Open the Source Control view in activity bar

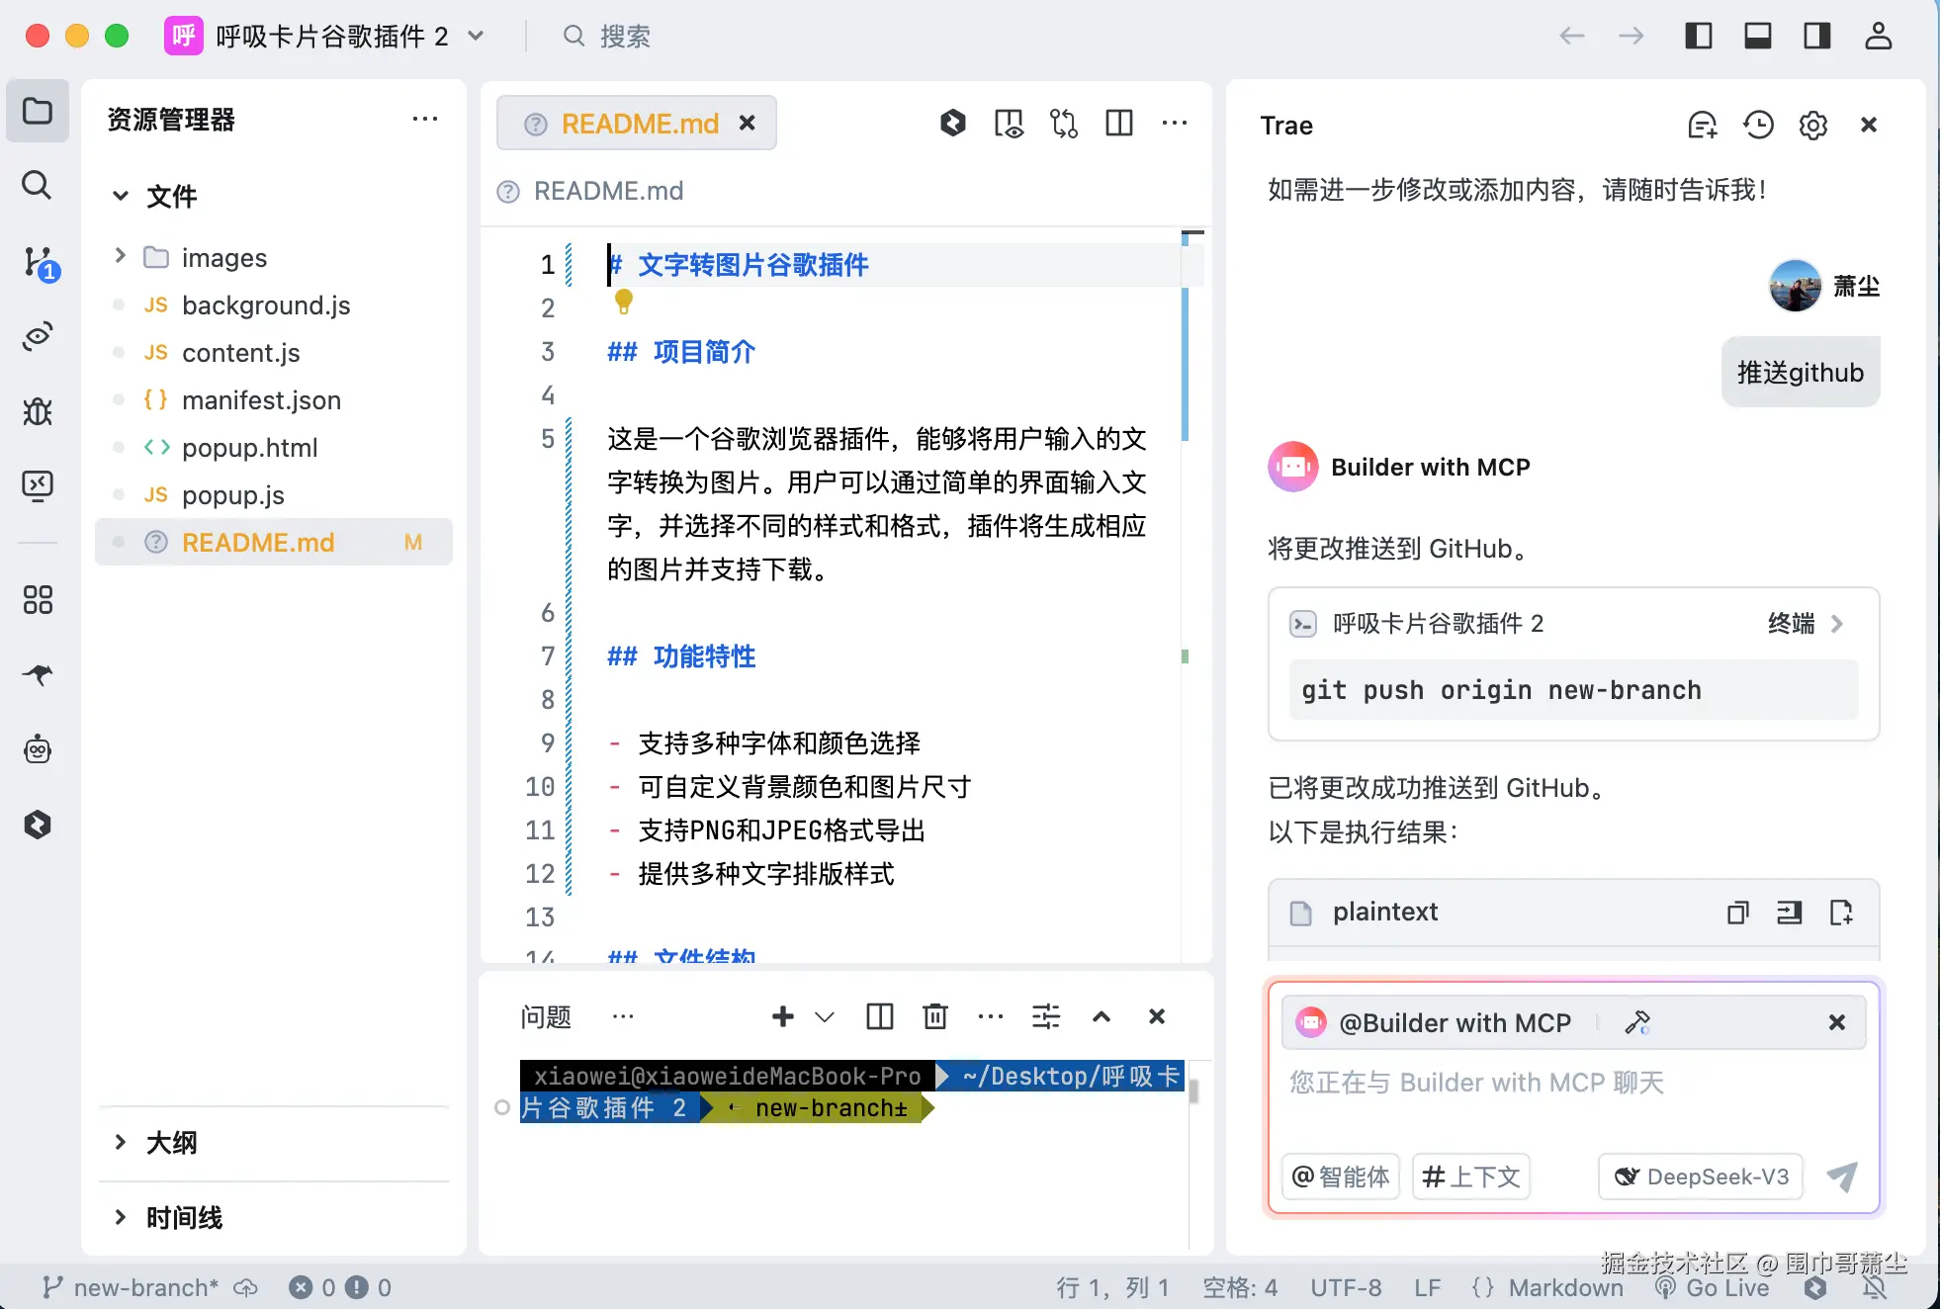tap(38, 261)
